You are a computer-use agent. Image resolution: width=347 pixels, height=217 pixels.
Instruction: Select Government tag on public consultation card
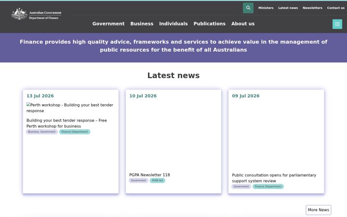[x=241, y=187]
